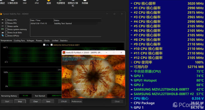Switch to the Clocks tab
Screen dimensions: 205x110
point(47,40)
